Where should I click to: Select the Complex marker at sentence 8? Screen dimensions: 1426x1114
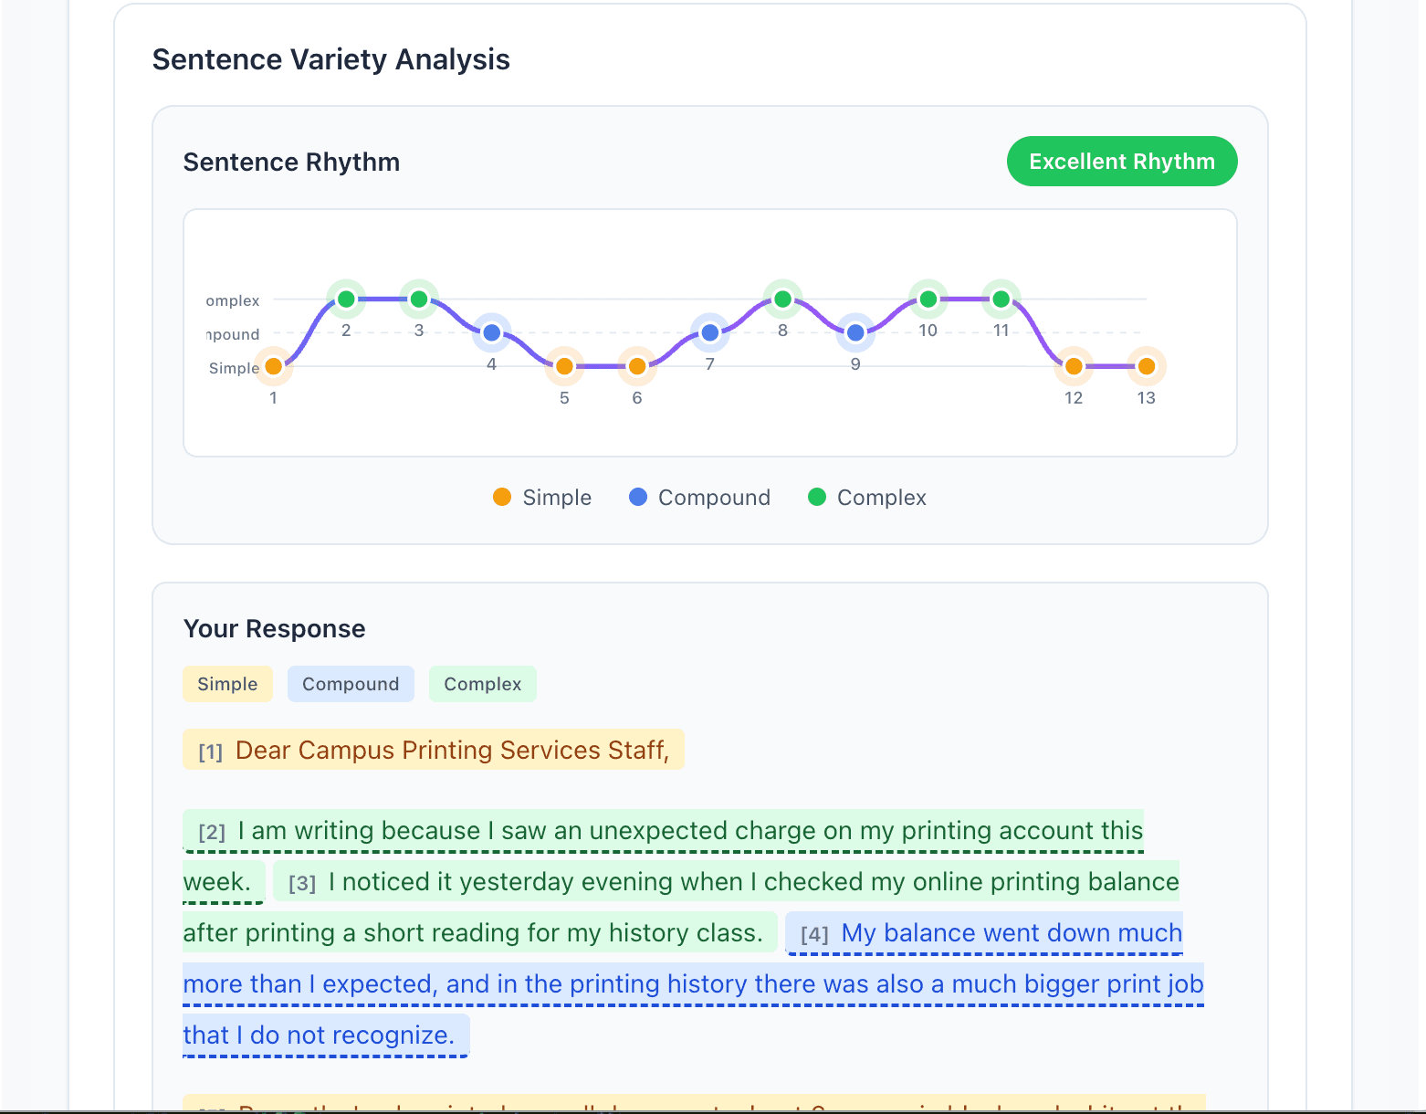pyautogui.click(x=782, y=298)
